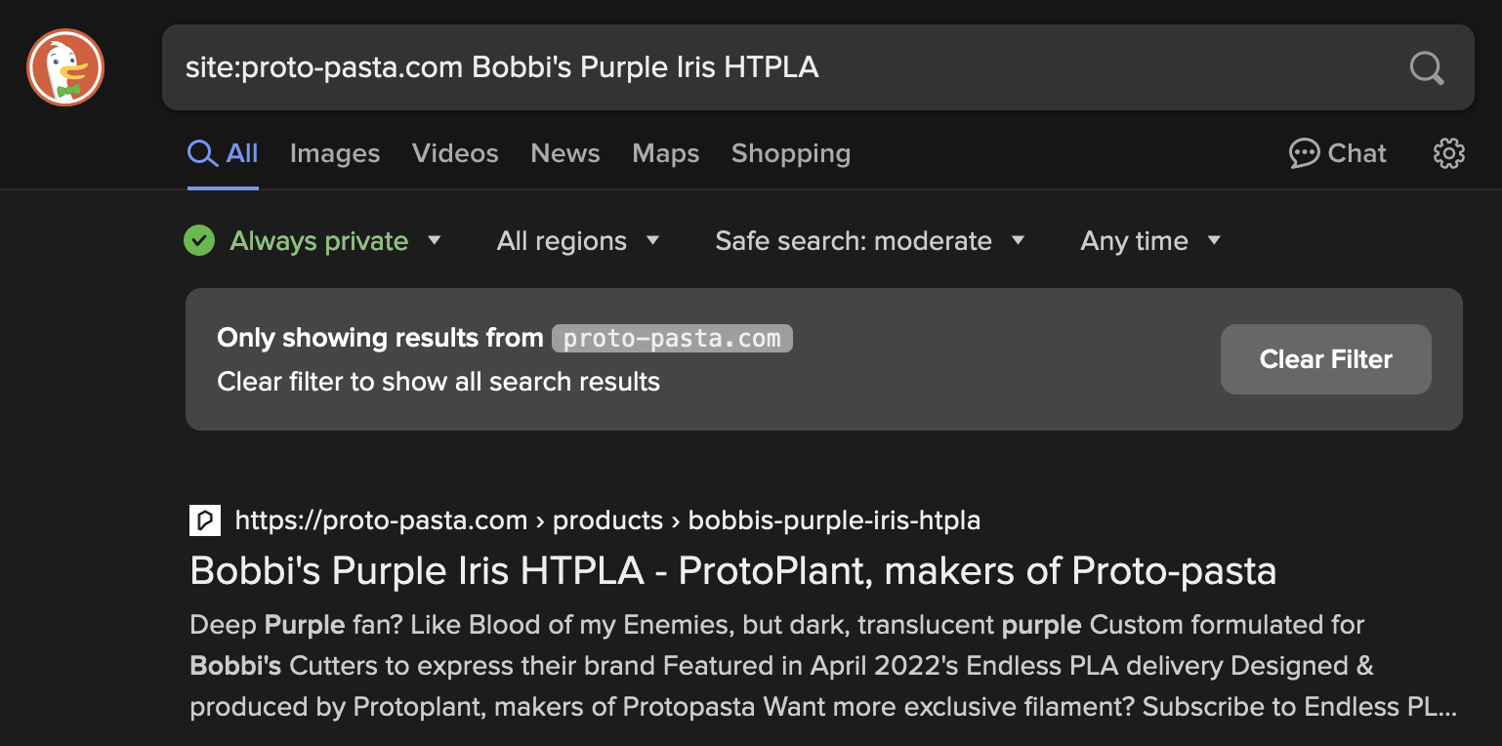This screenshot has height=746, width=1502.
Task: Click the DuckDuckGo duck logo
Action: [x=65, y=67]
